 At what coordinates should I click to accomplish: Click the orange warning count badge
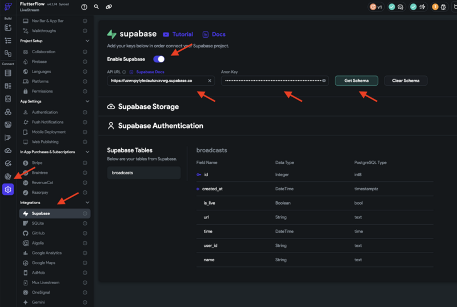tap(435, 7)
